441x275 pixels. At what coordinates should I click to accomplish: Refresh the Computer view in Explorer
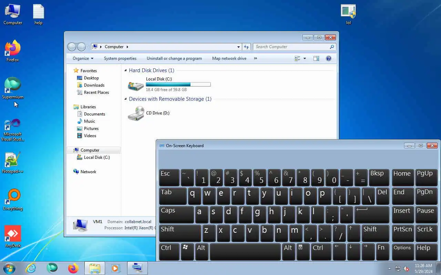tap(246, 47)
